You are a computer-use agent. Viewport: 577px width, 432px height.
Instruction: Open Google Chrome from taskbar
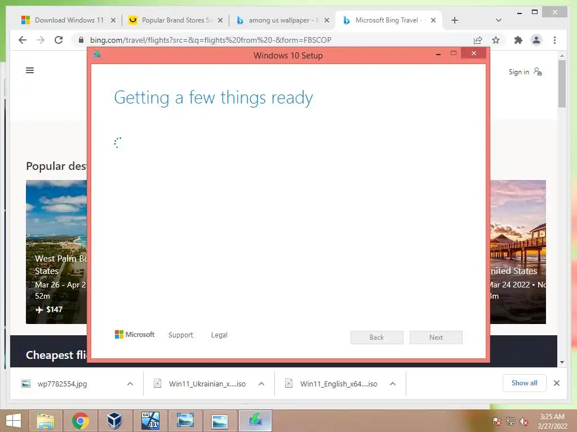[x=80, y=421]
